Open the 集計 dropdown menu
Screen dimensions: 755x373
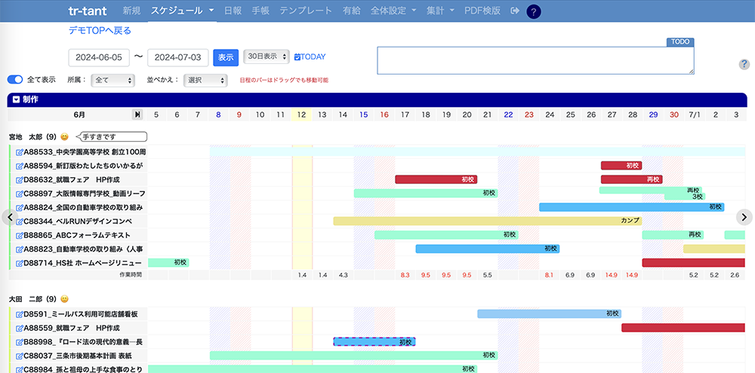[440, 11]
